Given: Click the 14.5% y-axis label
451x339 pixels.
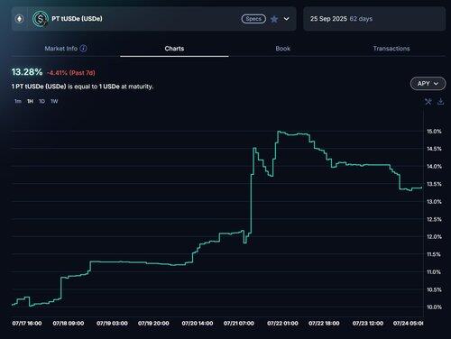Looking at the screenshot, I should click(x=434, y=149).
